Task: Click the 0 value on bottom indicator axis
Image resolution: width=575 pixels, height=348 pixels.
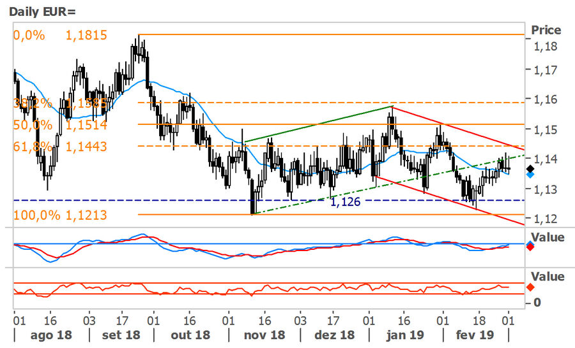Action: [x=538, y=302]
